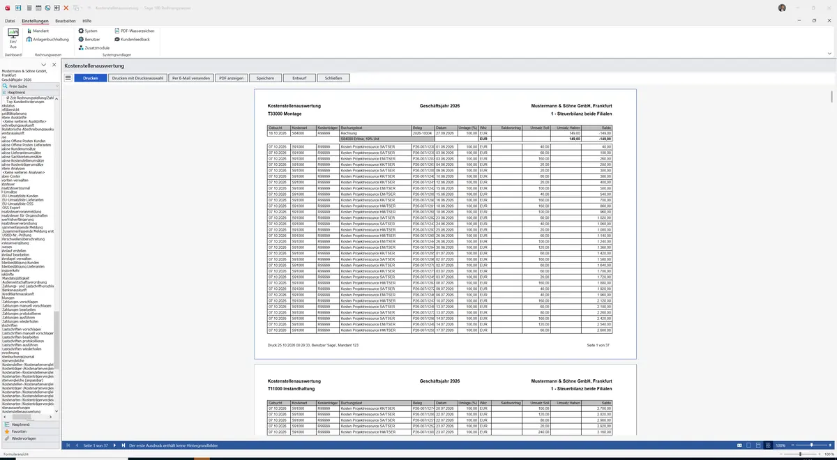Open Zusatzmodule in the ribbon
Viewport: 837px width, 460px height.
[94, 47]
